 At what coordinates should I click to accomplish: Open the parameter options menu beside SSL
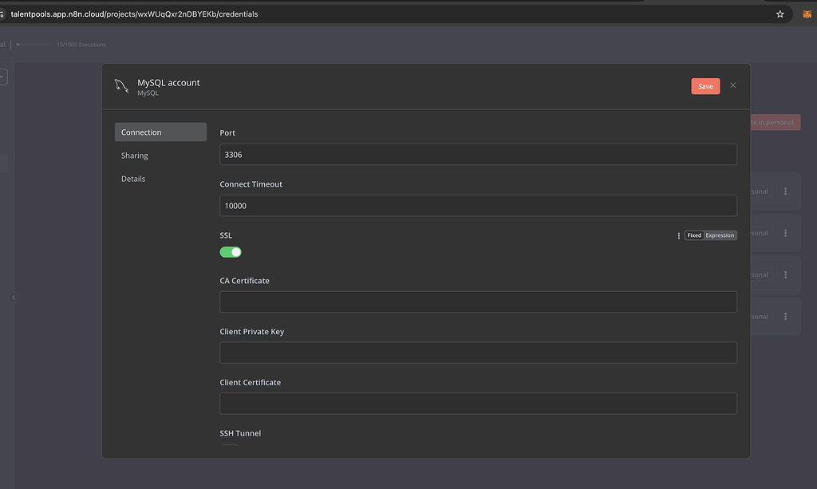click(x=677, y=235)
